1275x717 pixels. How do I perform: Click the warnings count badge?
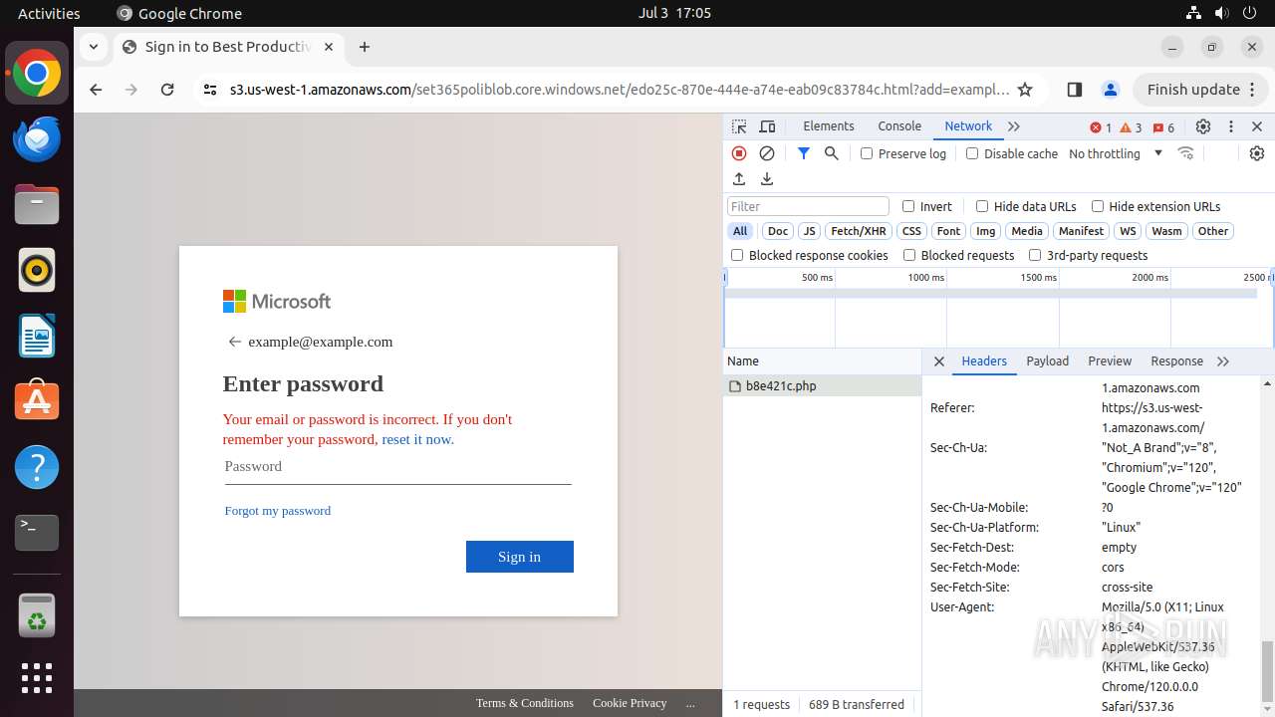(x=1131, y=127)
